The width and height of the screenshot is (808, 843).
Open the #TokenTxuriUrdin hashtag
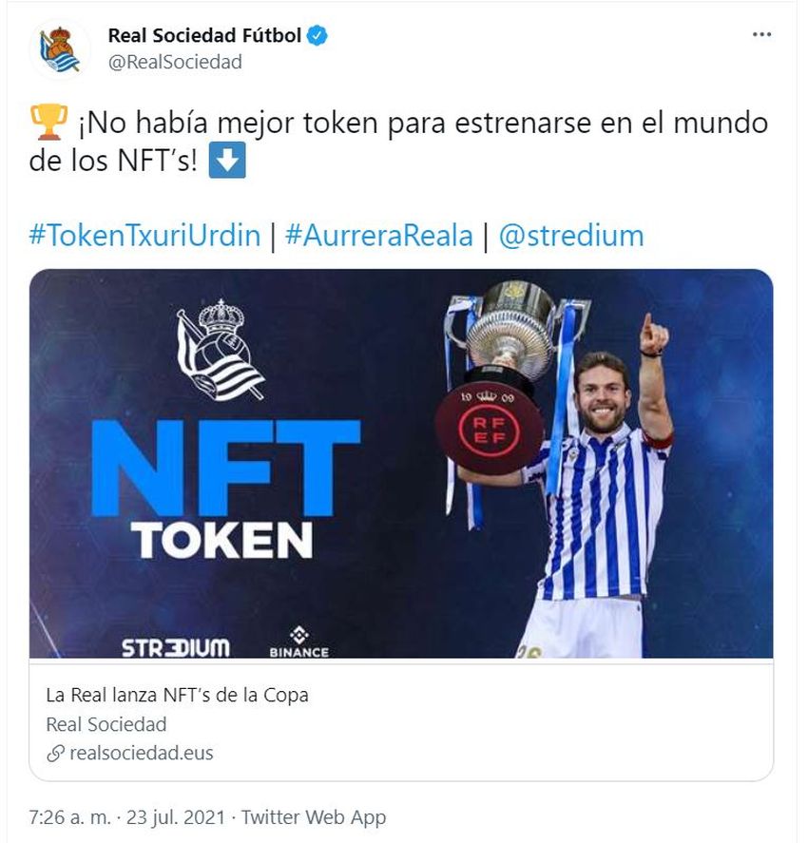(x=145, y=236)
